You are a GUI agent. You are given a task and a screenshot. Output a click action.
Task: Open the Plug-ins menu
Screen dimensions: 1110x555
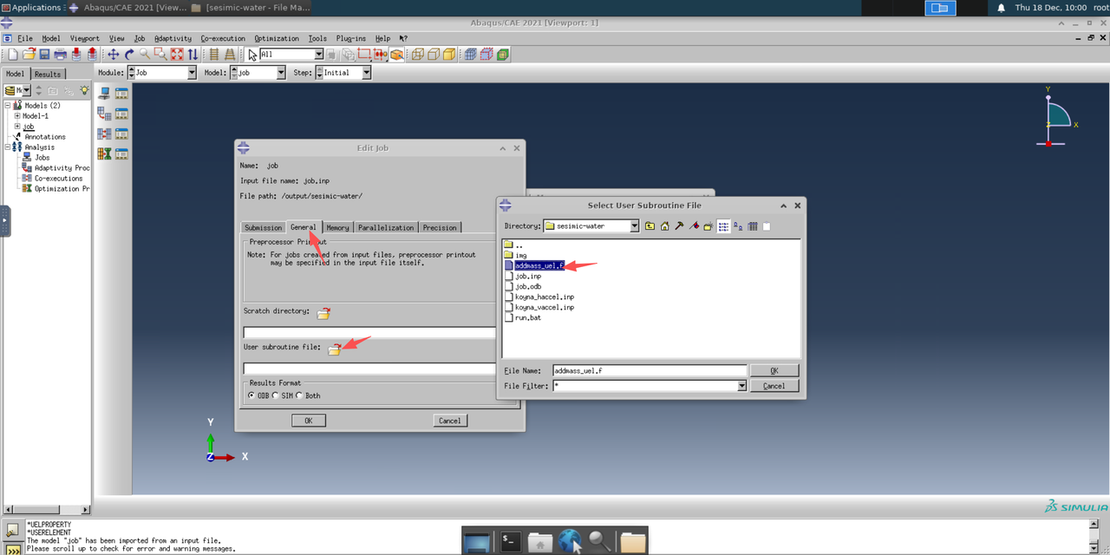pos(350,38)
